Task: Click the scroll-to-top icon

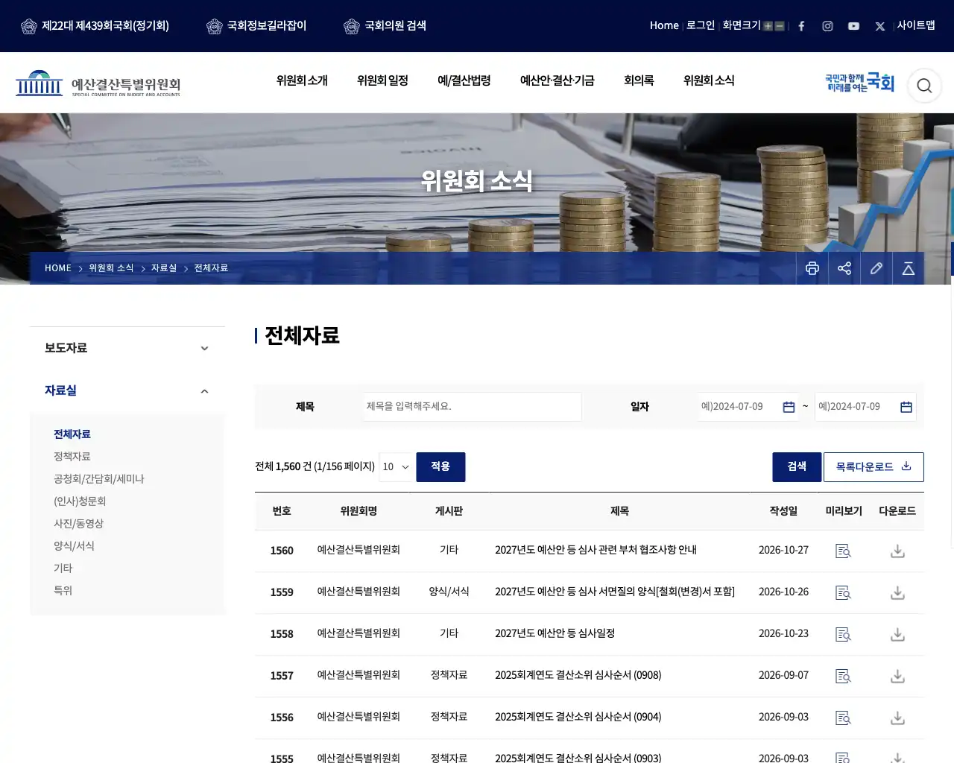Action: click(x=909, y=268)
